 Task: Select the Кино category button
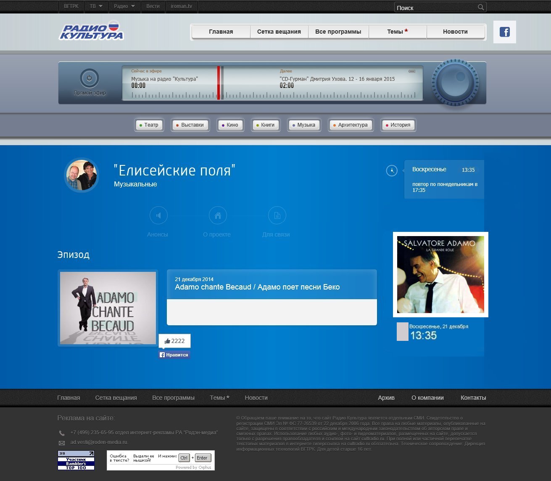click(230, 125)
